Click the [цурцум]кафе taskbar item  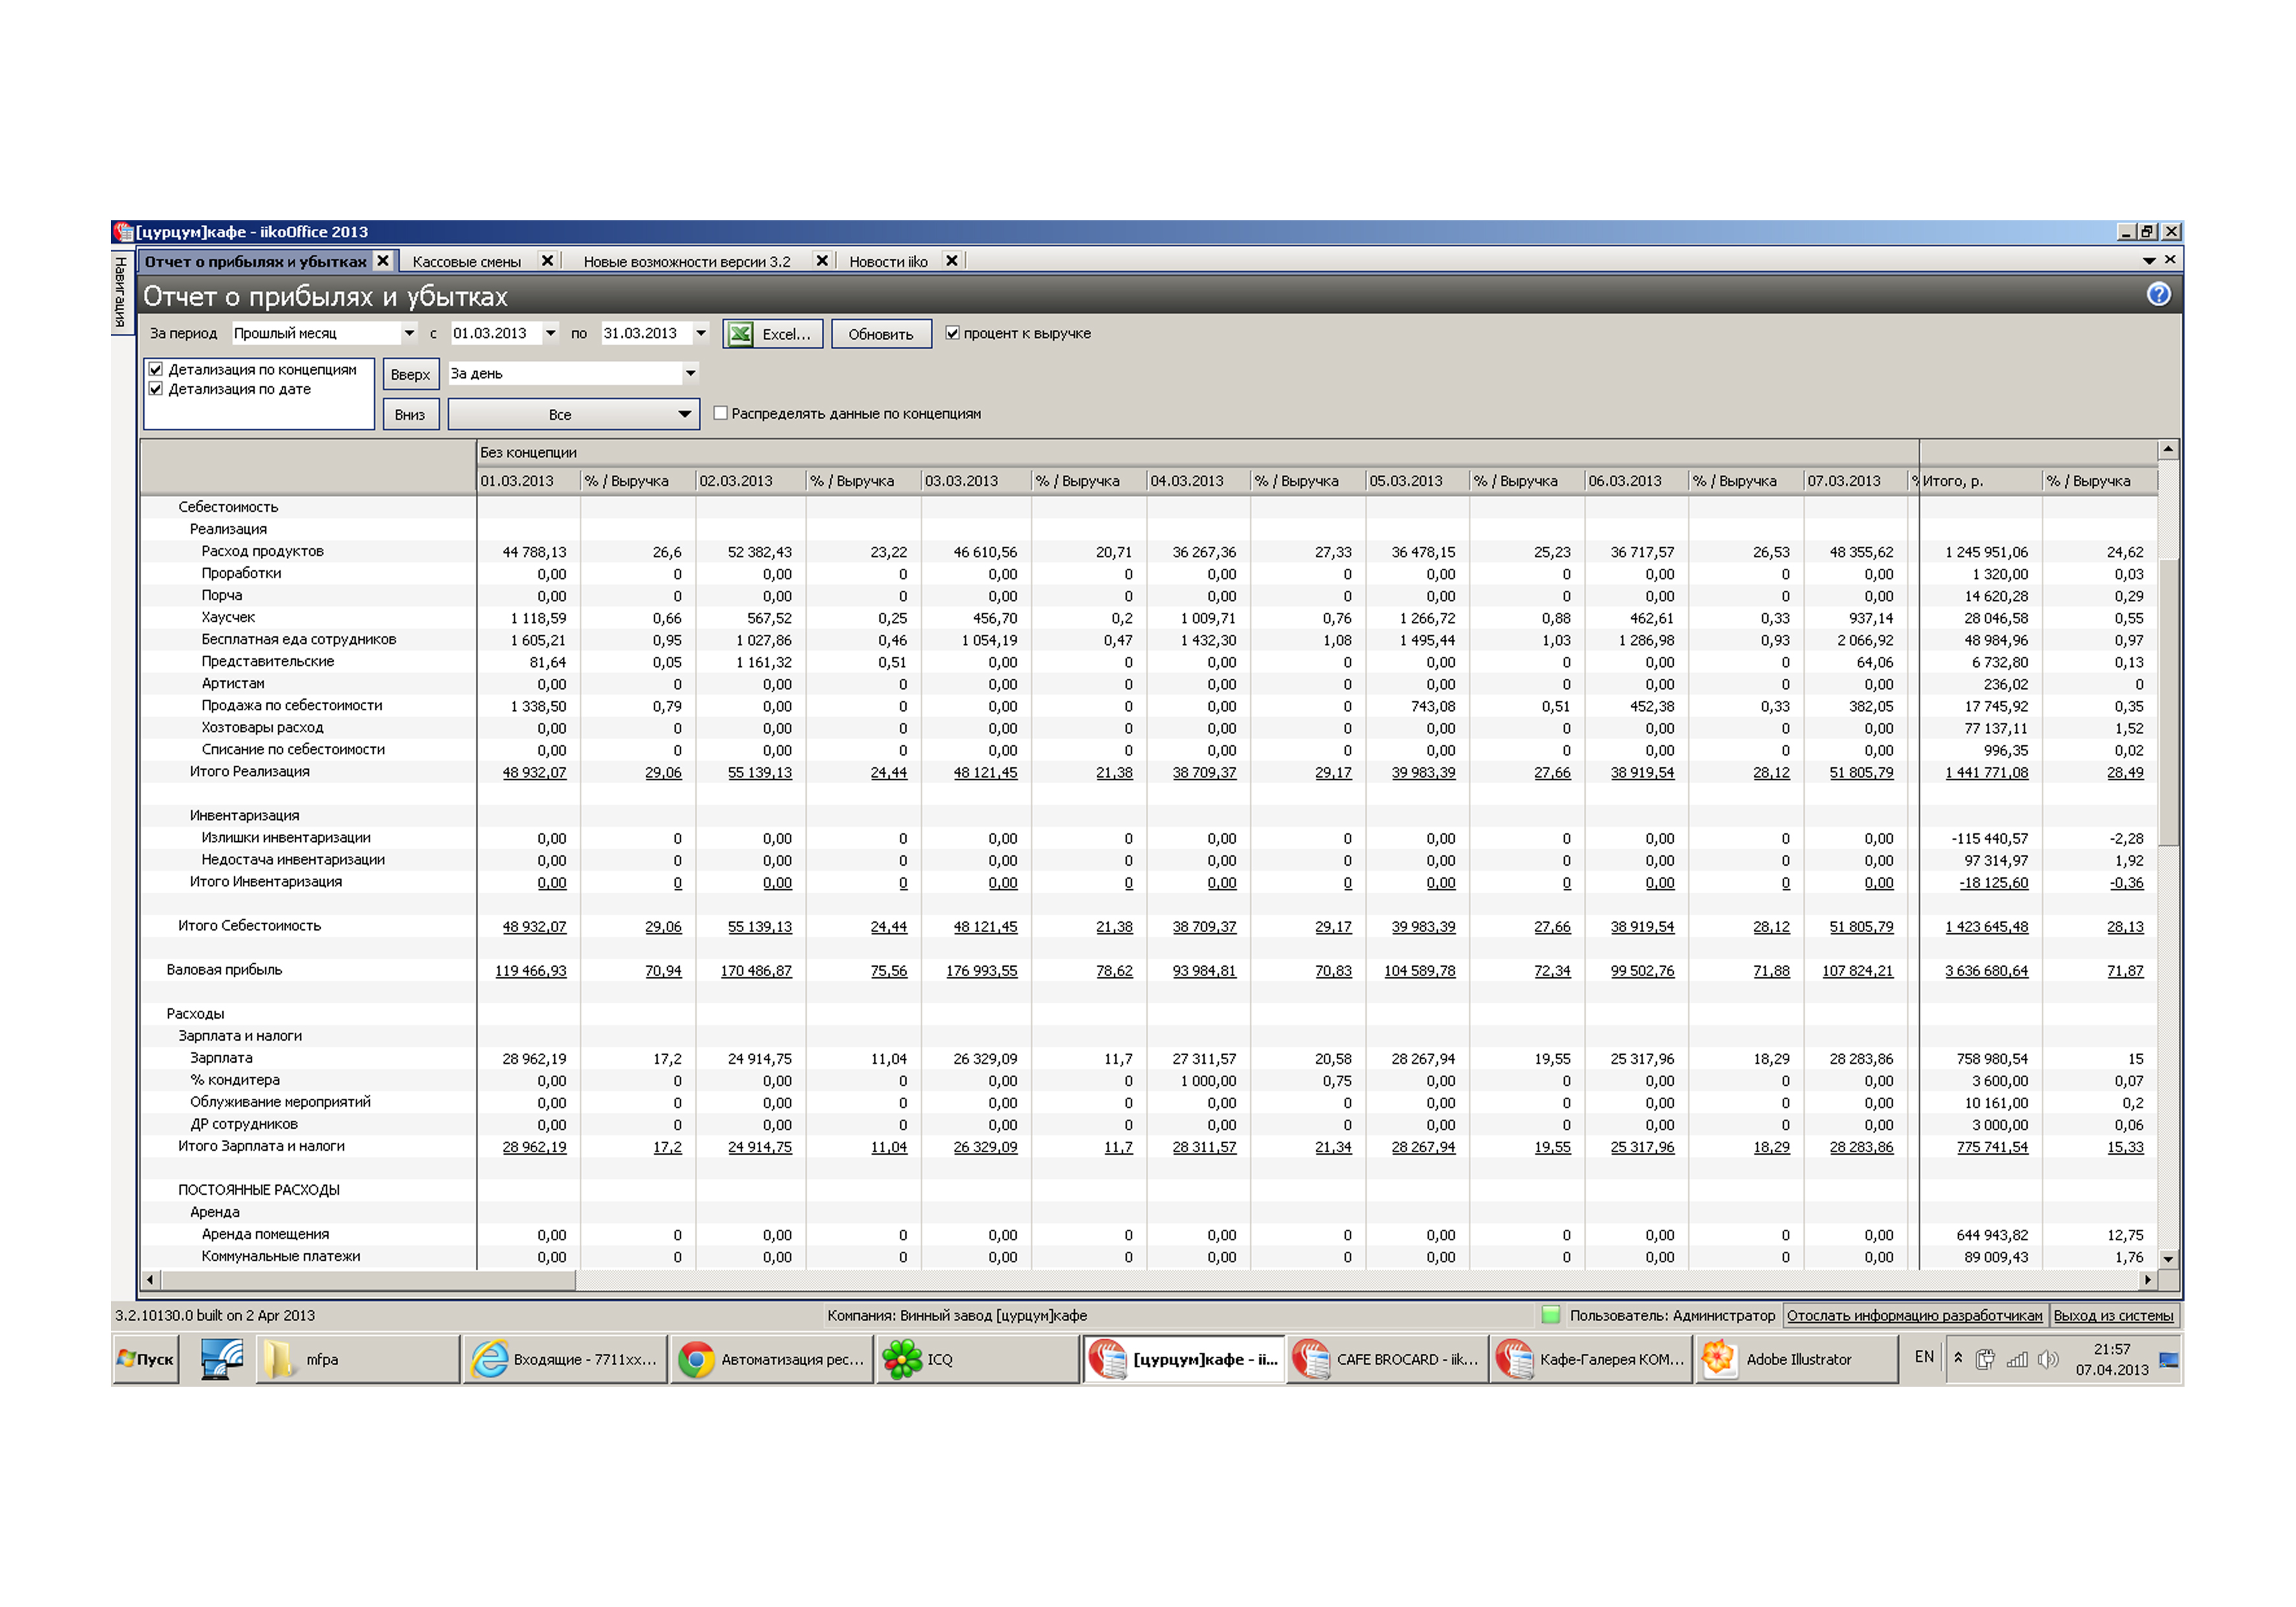[x=1183, y=1360]
